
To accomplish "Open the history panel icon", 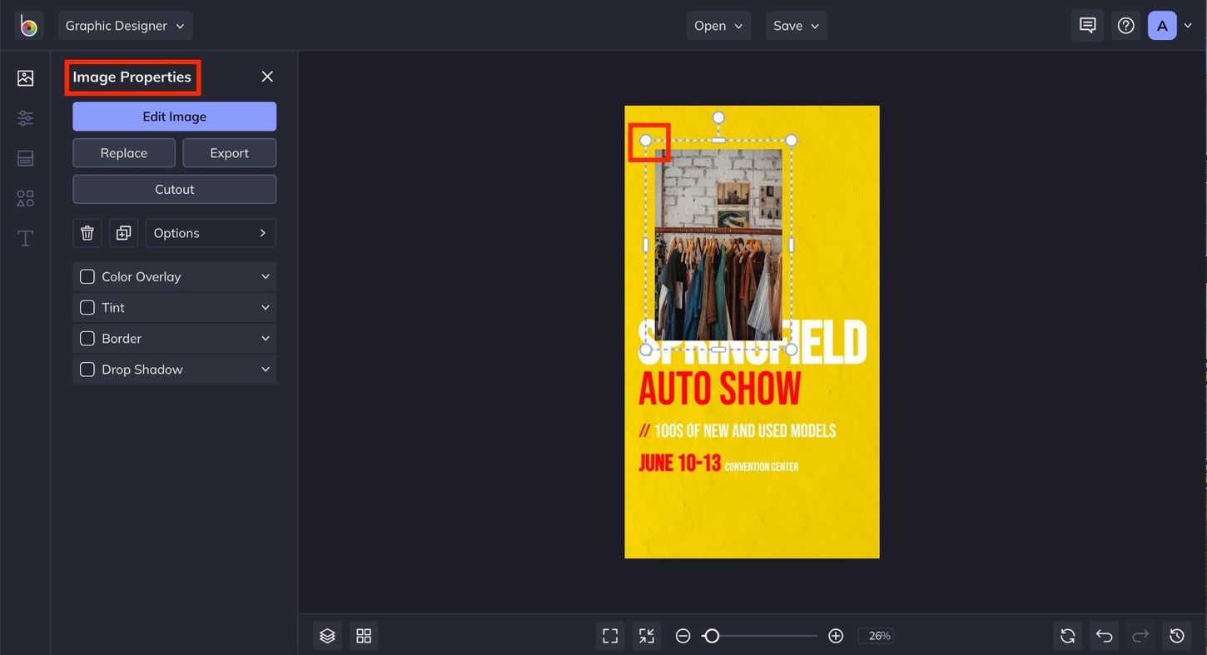I will [1176, 635].
